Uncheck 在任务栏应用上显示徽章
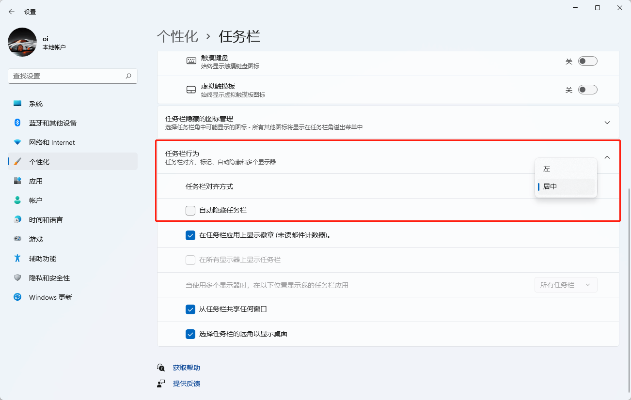 pyautogui.click(x=190, y=236)
